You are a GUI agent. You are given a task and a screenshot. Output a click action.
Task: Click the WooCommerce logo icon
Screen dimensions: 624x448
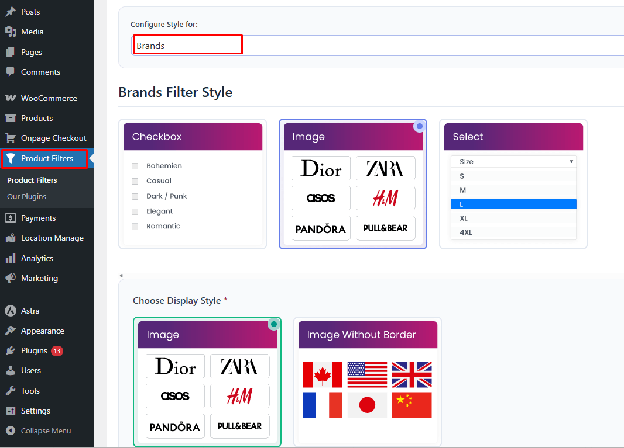point(11,98)
